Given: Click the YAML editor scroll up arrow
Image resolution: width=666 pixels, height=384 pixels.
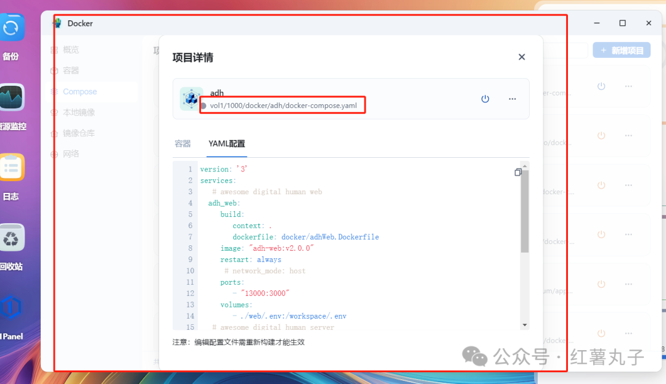Looking at the screenshot, I should tap(525, 166).
